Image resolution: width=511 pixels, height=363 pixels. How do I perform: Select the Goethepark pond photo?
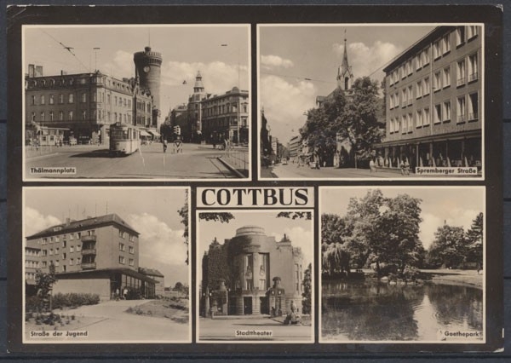[402, 264]
